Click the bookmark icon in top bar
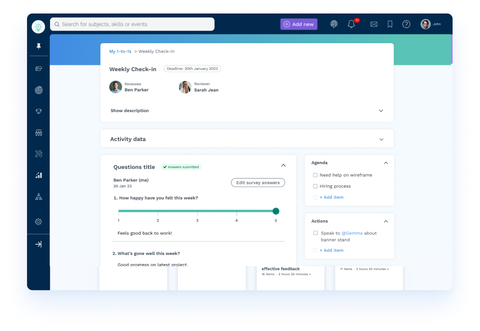480x331 pixels. click(x=390, y=24)
